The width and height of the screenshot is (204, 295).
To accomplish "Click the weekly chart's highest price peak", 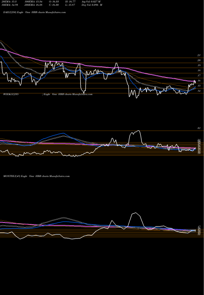I will (x=138, y=131).
